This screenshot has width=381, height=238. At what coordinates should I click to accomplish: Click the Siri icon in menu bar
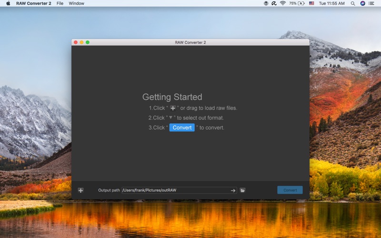[x=363, y=3]
